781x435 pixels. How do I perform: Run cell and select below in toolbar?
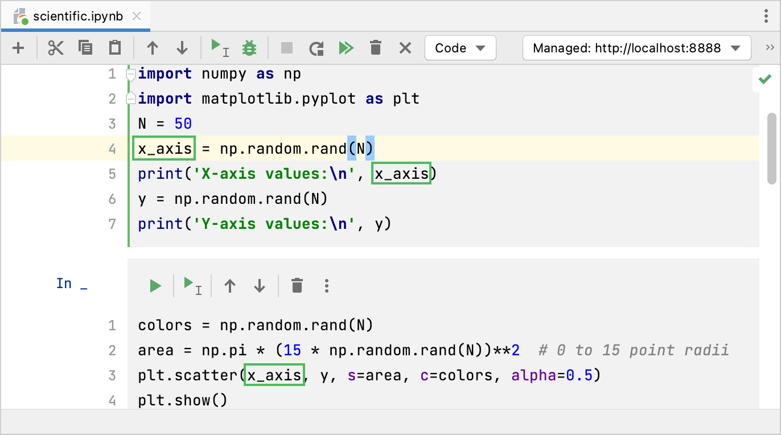(219, 48)
